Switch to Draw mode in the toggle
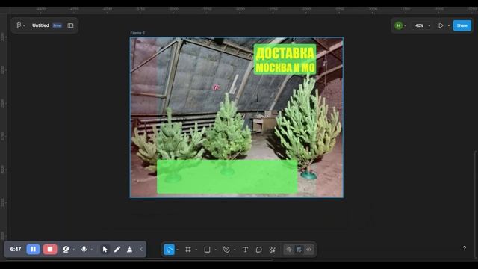The width and height of the screenshot is (478, 269). click(x=288, y=250)
